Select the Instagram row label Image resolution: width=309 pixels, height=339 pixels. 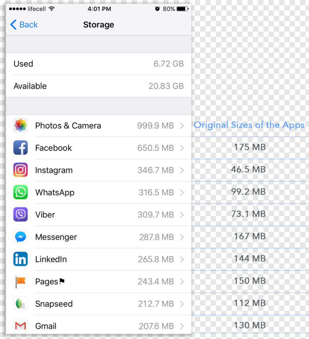pos(54,170)
